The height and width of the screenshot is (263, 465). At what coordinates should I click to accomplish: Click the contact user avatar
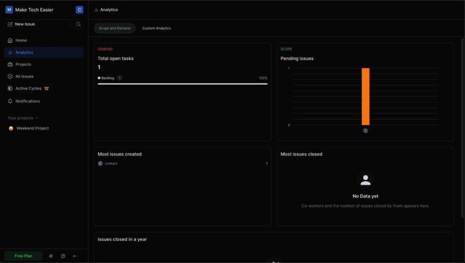point(100,164)
